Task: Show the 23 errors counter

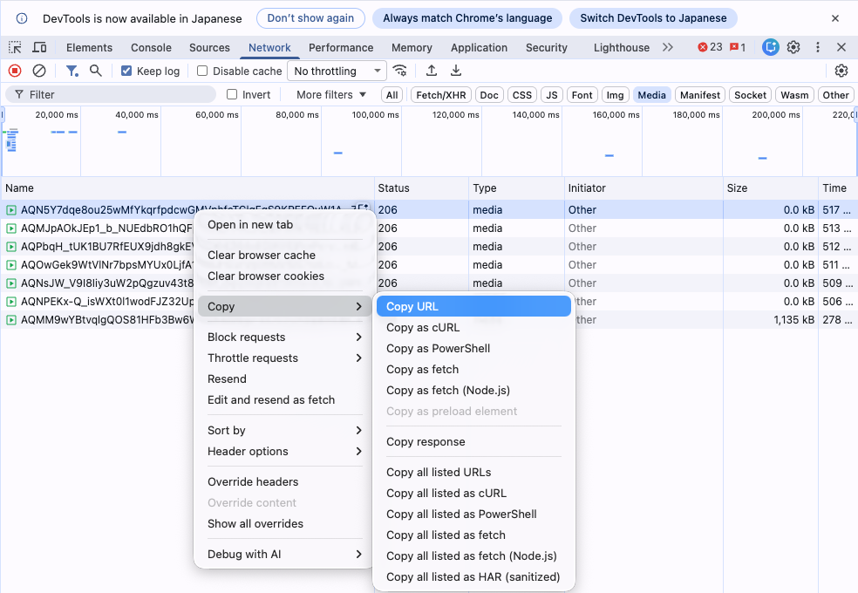Action: click(x=710, y=48)
